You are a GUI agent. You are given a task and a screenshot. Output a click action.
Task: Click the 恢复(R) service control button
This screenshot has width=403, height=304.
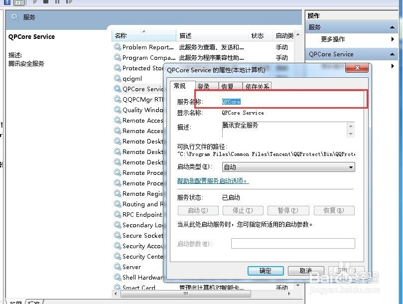(334, 211)
